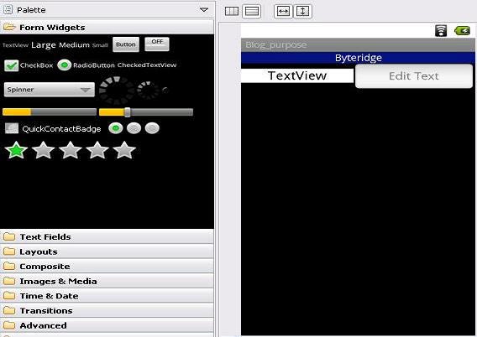Select the RadioButton widget

[86, 65]
